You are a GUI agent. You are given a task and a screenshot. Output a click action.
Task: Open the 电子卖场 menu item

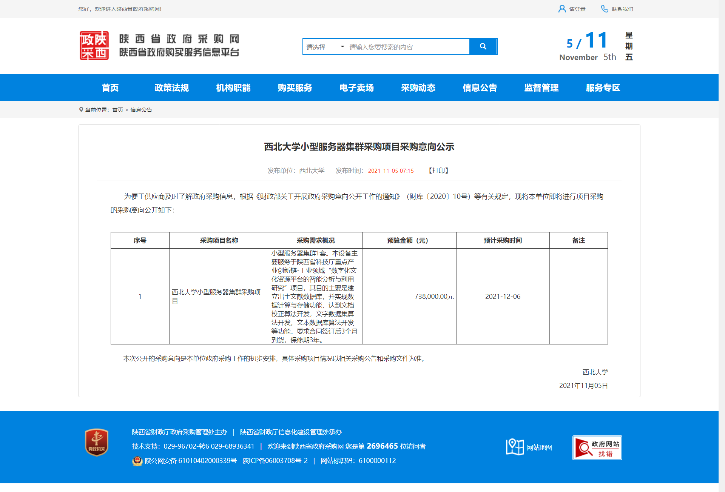356,88
